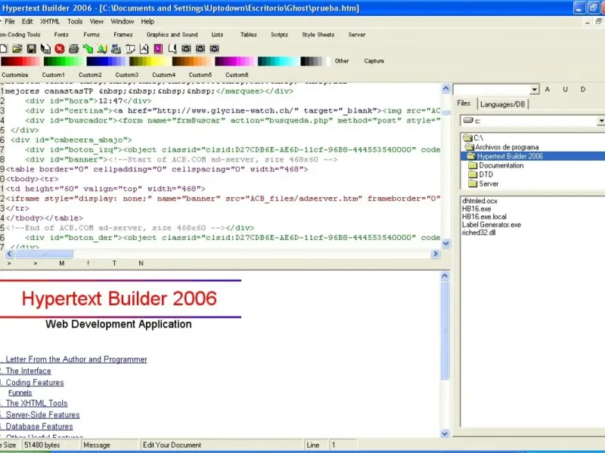Open the XHTML menu
Viewport: 605px width, 453px height.
tap(50, 22)
